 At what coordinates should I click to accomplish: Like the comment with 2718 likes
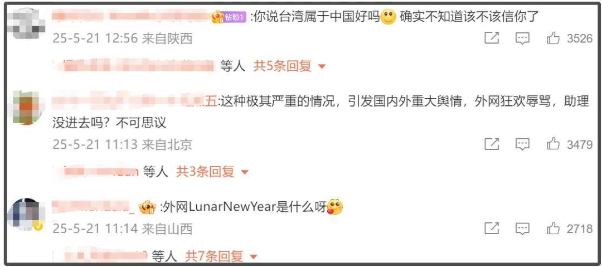(x=553, y=228)
